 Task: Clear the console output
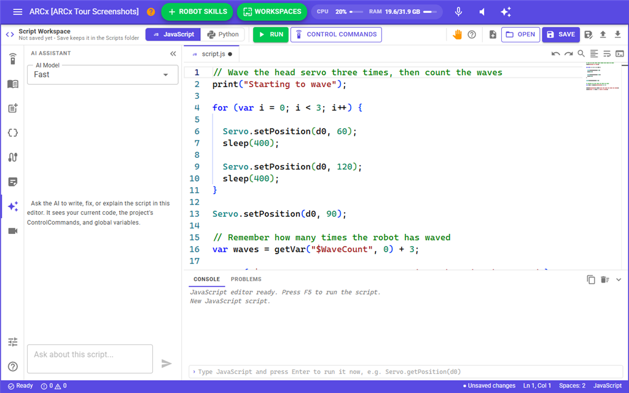coord(605,279)
